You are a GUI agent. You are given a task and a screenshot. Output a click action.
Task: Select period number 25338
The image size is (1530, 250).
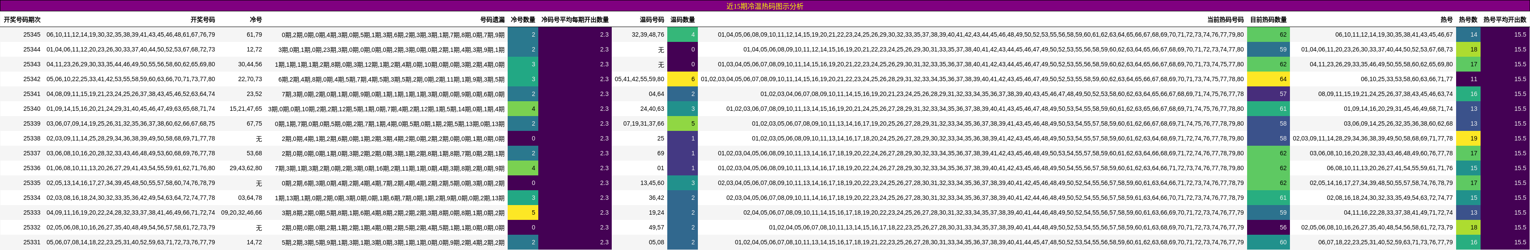click(32, 138)
